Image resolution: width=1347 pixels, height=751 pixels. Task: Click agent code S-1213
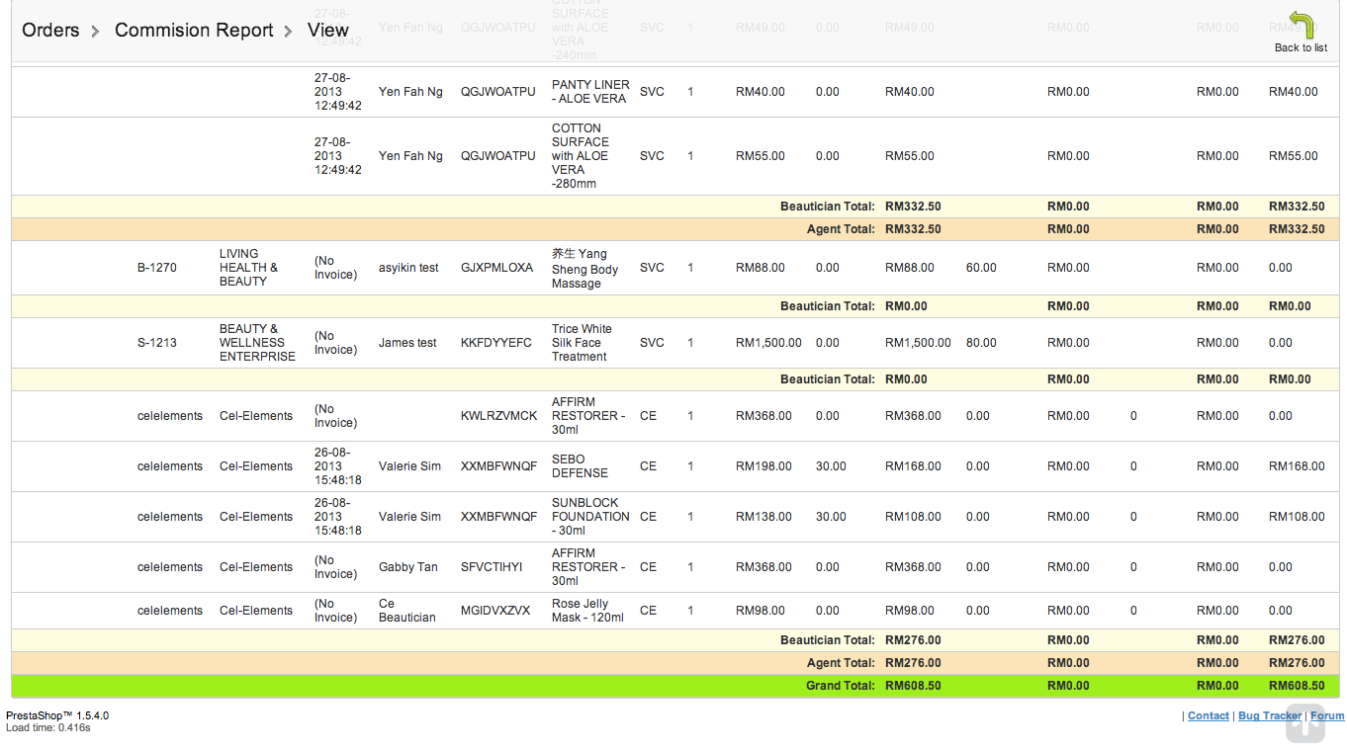coord(157,343)
